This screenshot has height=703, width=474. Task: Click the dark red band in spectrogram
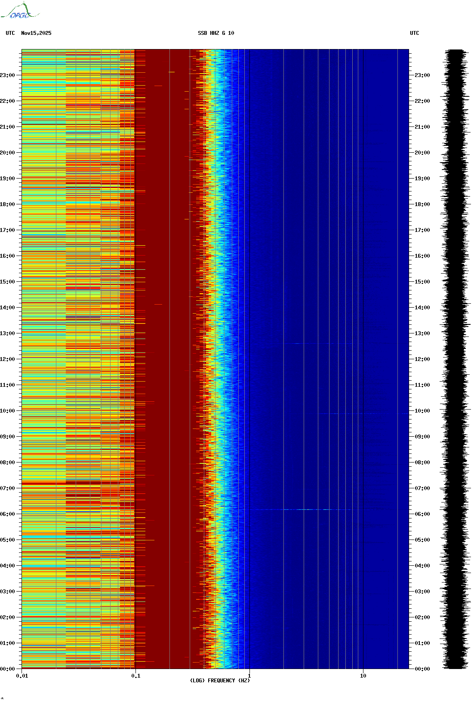coord(163,359)
